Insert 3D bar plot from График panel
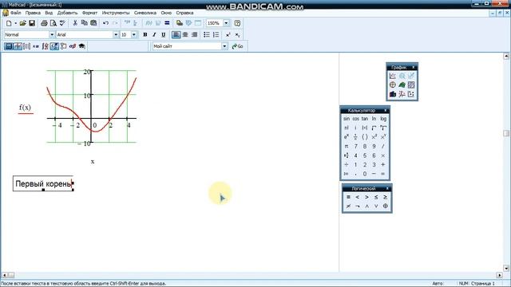 click(393, 94)
